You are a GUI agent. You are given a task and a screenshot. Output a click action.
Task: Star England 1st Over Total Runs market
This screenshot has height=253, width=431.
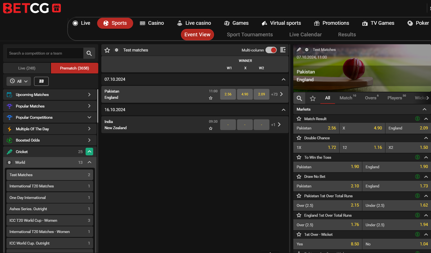pos(299,215)
